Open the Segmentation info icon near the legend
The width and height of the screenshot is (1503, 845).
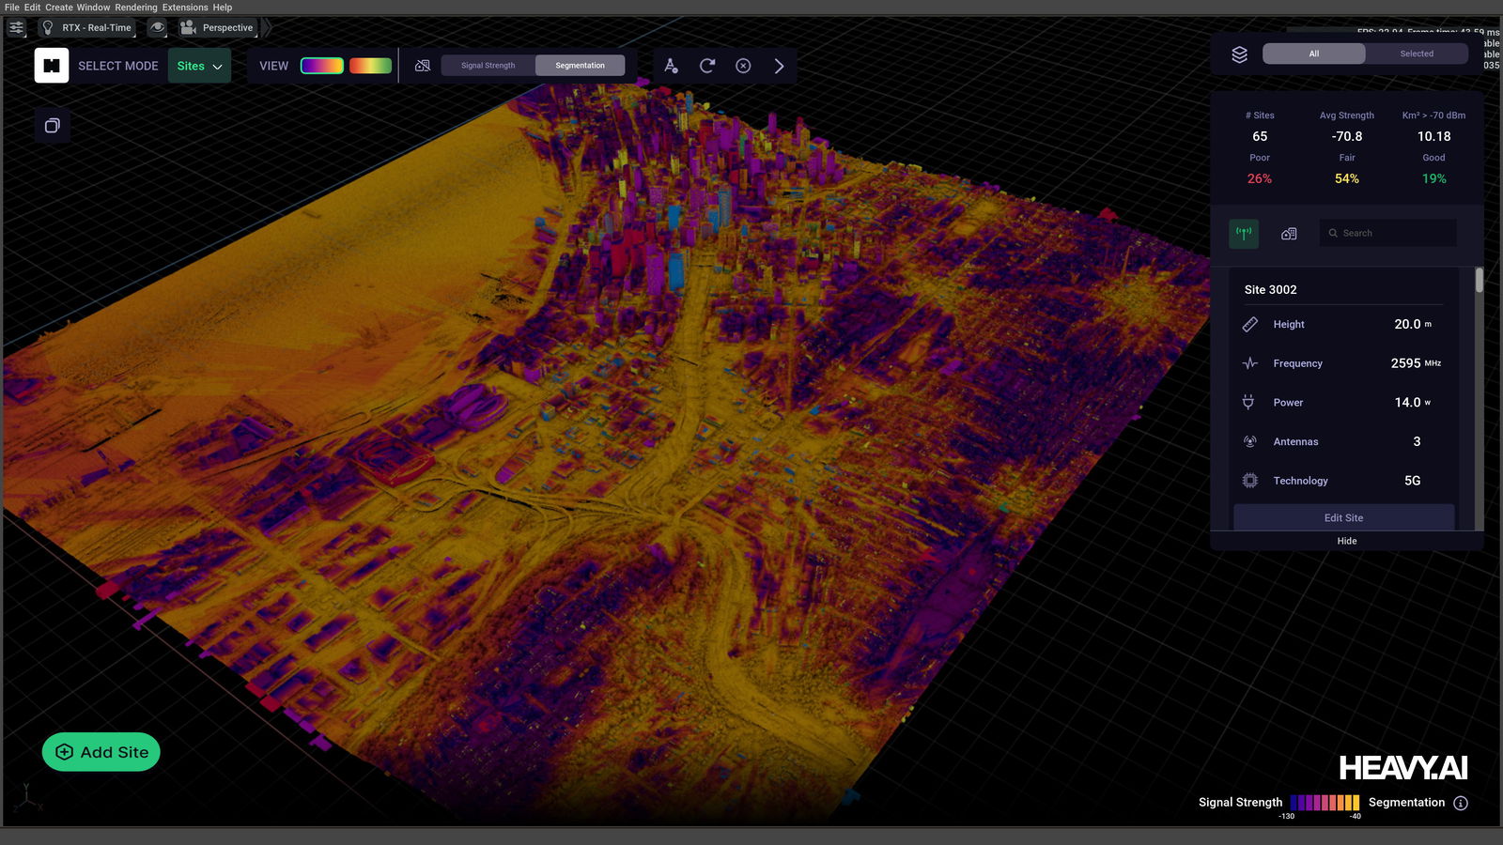1461,803
